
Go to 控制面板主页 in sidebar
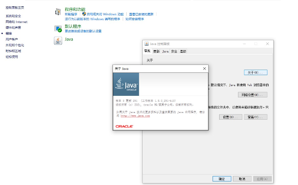(x=15, y=8)
